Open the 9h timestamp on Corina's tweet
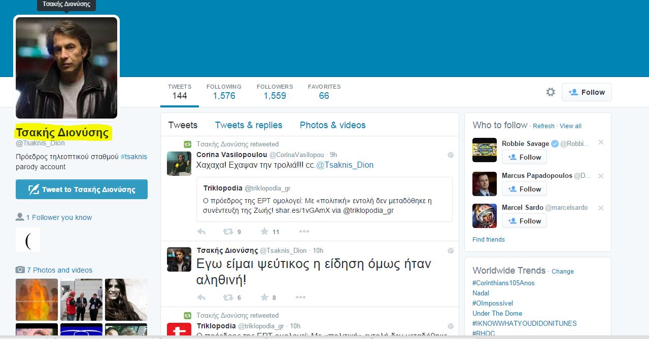Image resolution: width=649 pixels, height=339 pixels. pyautogui.click(x=333, y=155)
